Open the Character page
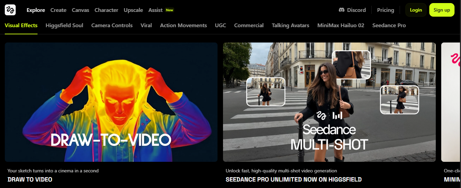Image resolution: width=461 pixels, height=188 pixels. point(106,10)
